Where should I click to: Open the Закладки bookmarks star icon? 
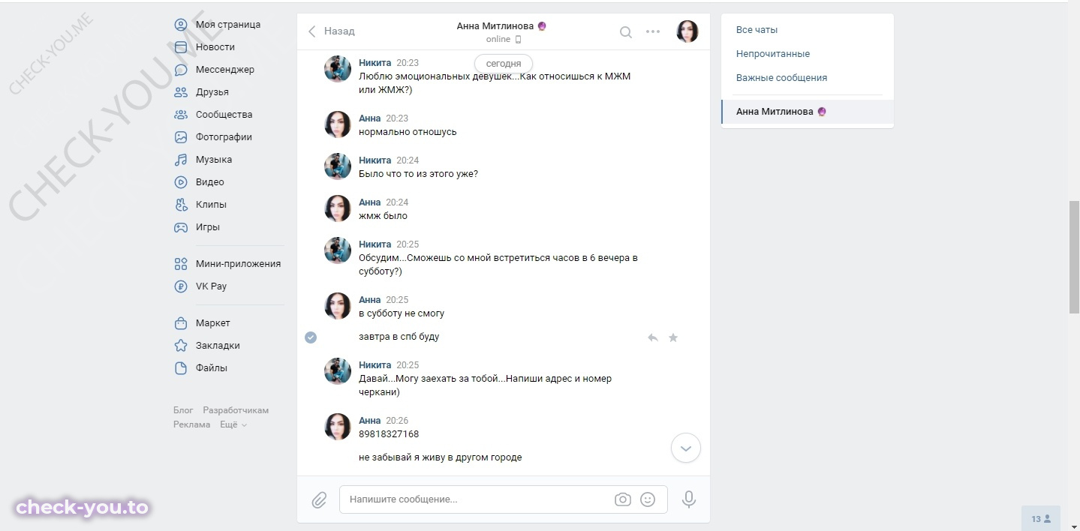[x=181, y=346]
